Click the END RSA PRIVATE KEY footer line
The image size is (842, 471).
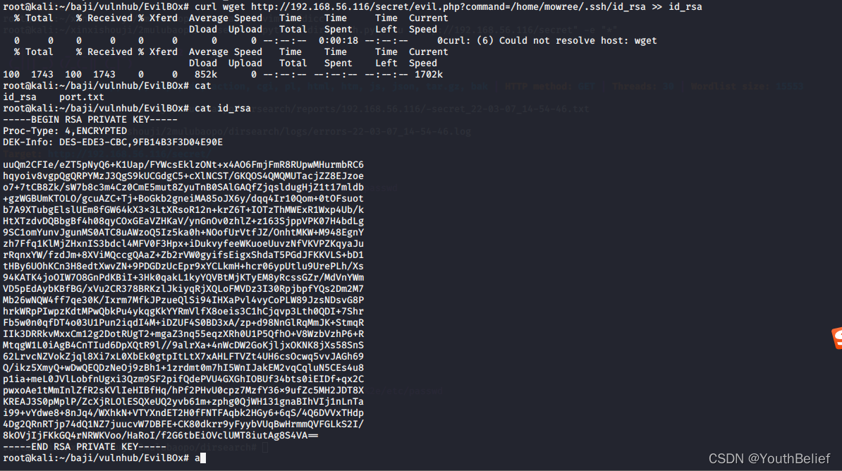[85, 447]
